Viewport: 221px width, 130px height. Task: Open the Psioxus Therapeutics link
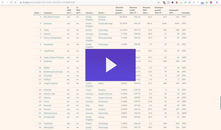(52, 38)
